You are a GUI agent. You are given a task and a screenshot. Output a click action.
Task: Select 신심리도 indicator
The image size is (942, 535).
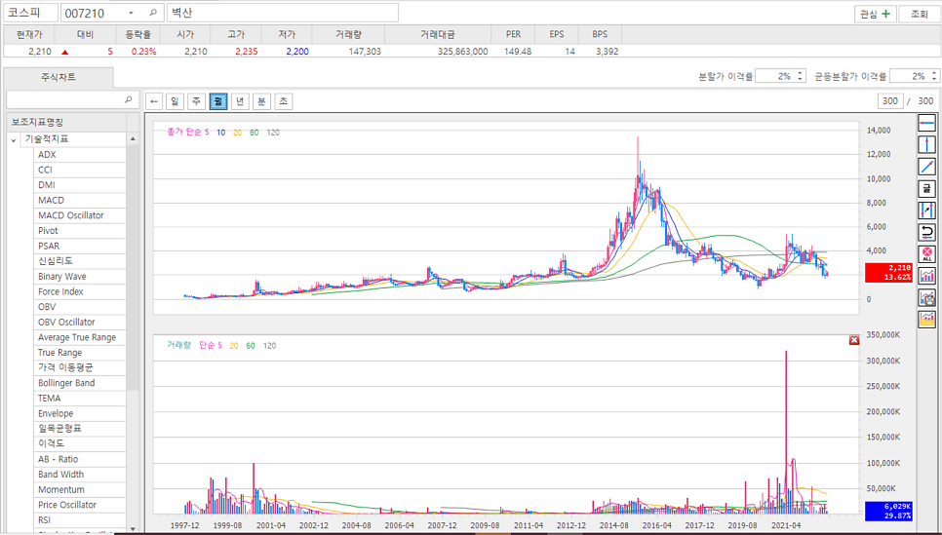coord(80,261)
